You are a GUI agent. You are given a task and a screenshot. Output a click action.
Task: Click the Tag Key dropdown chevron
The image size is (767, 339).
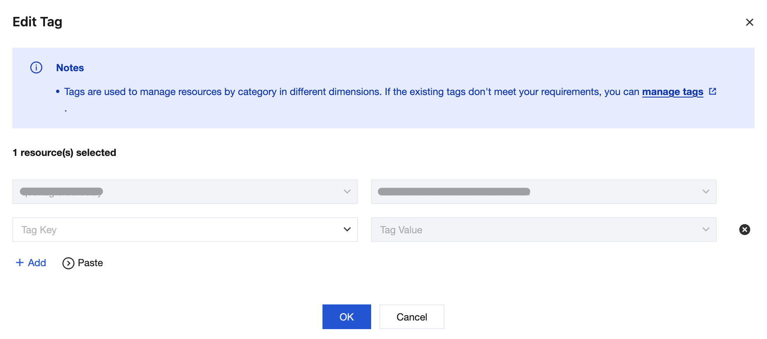(x=347, y=230)
